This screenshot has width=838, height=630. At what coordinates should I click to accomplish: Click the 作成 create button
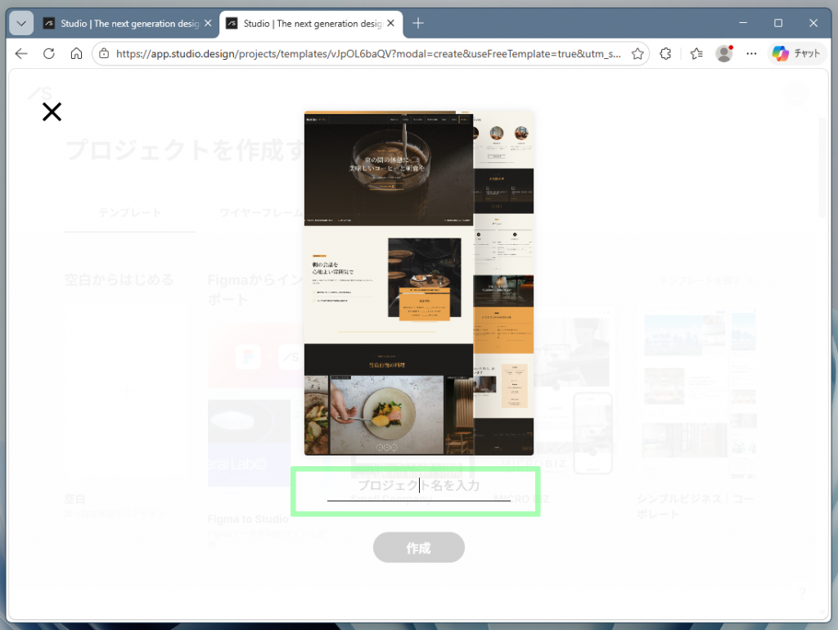418,547
